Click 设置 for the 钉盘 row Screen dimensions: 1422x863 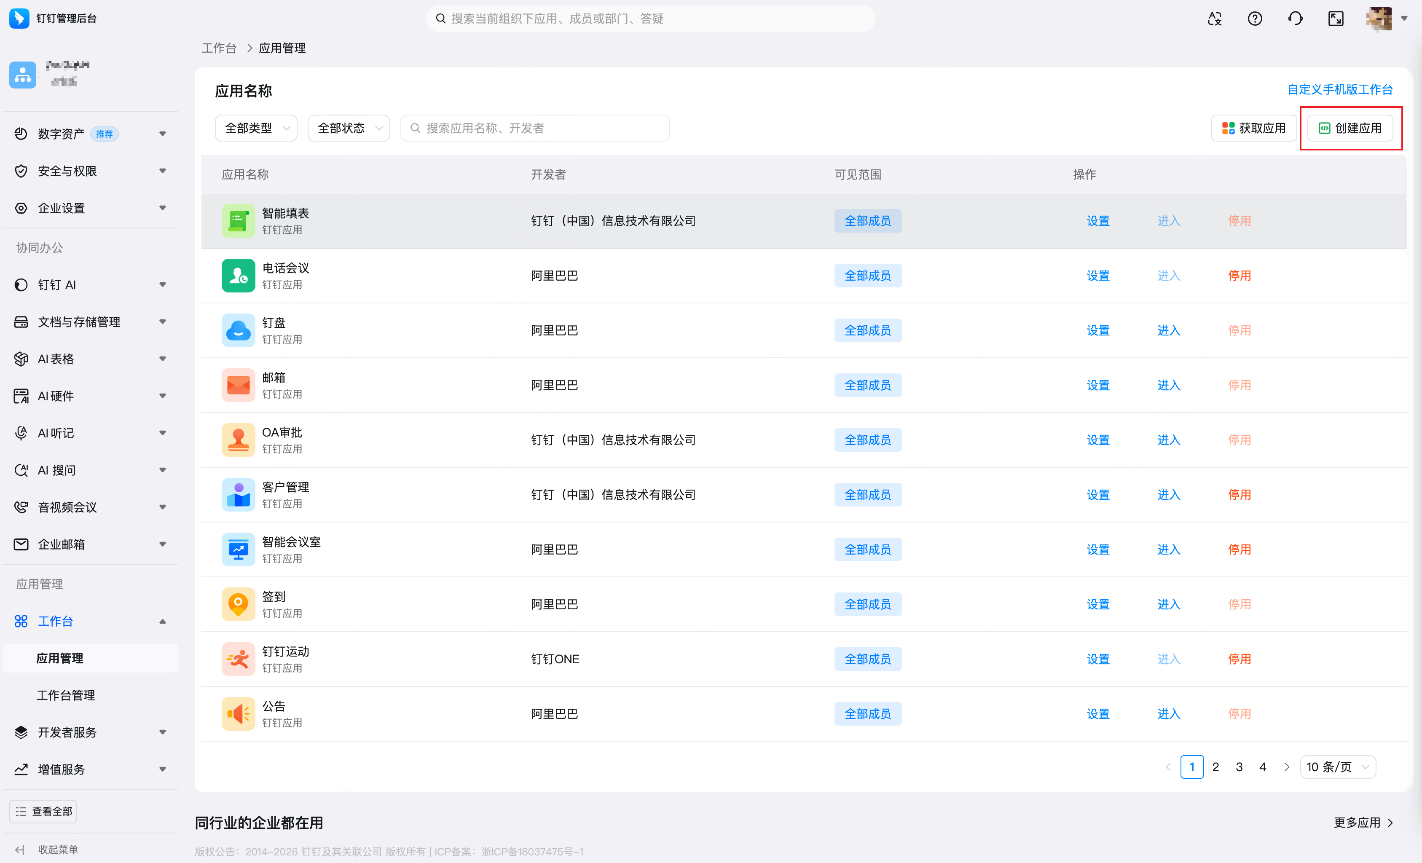point(1097,330)
